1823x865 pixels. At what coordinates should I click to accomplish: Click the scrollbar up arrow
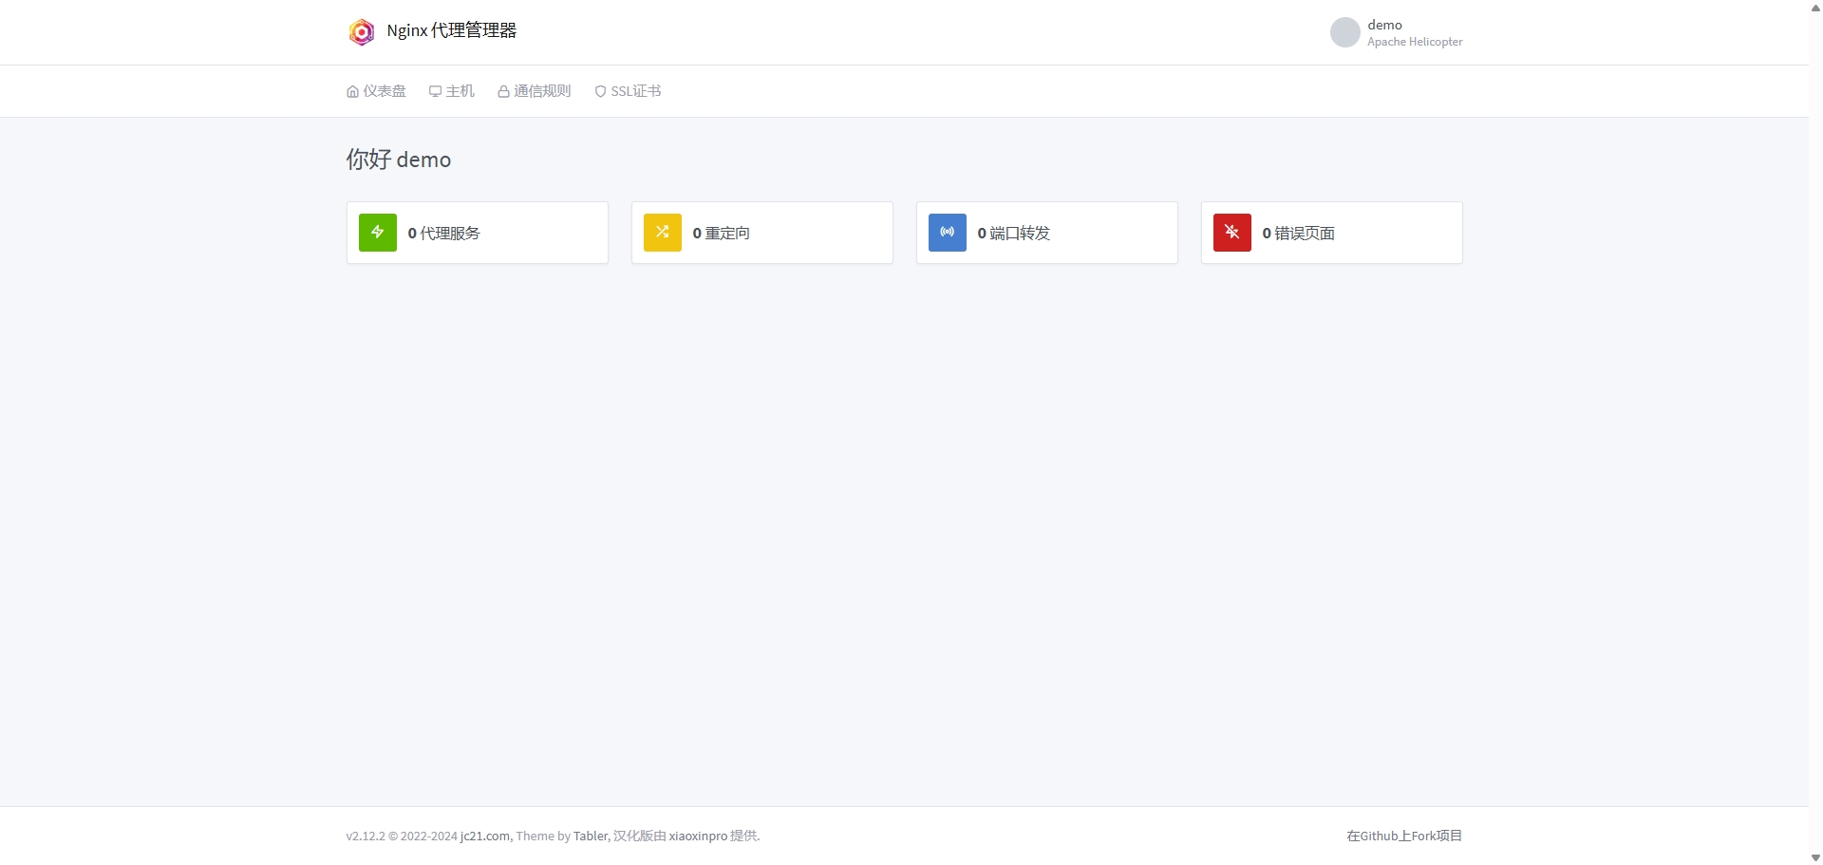click(x=1815, y=7)
